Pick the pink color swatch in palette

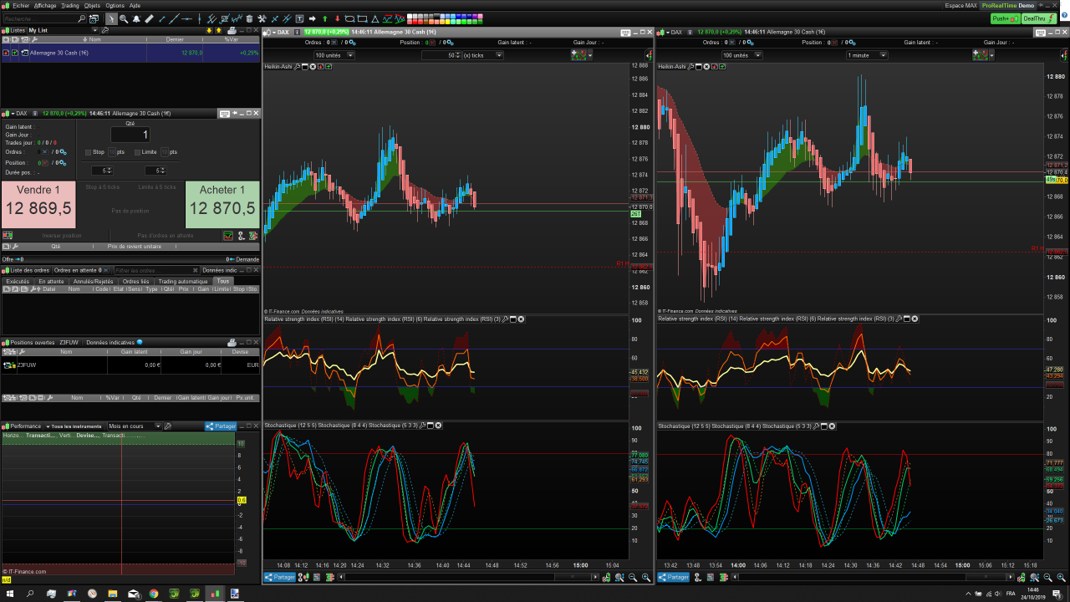(481, 16)
